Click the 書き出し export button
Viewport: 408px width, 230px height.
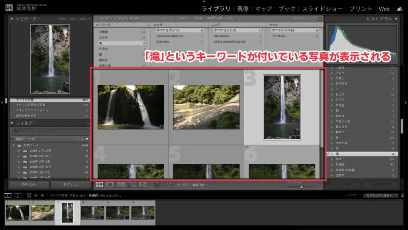click(71, 185)
